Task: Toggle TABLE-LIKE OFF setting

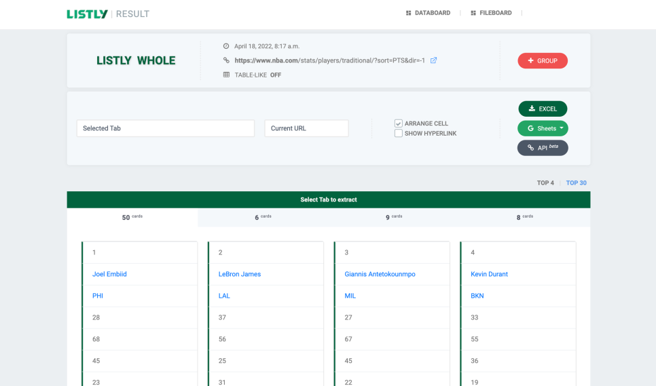Action: [258, 75]
